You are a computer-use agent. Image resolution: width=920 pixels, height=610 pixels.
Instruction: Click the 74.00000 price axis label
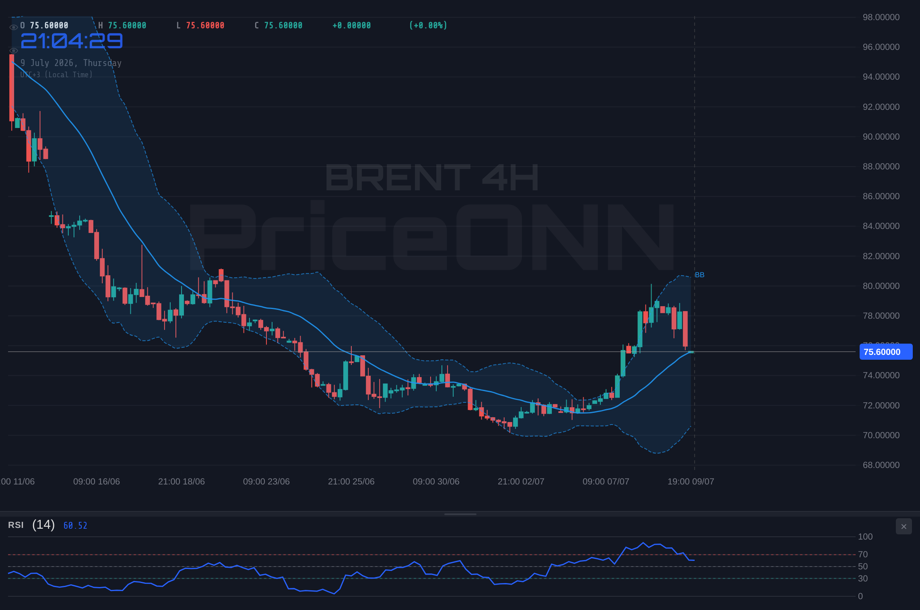click(x=881, y=375)
